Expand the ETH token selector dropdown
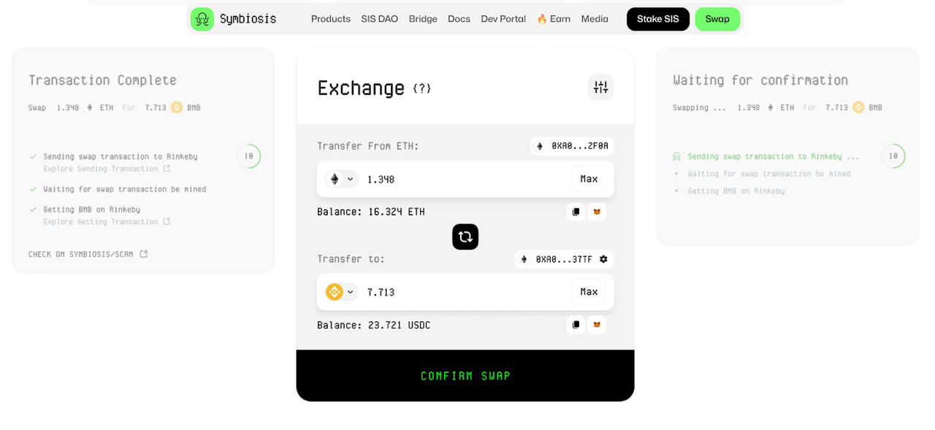935x430 pixels. 341,179
